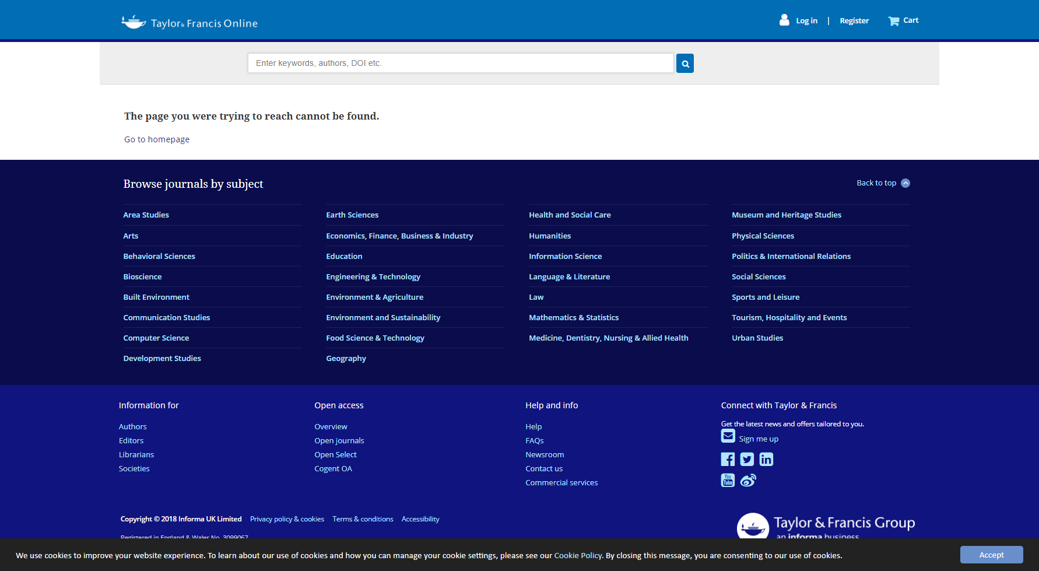Open the shopping cart icon
This screenshot has height=571, width=1039.
[x=893, y=21]
